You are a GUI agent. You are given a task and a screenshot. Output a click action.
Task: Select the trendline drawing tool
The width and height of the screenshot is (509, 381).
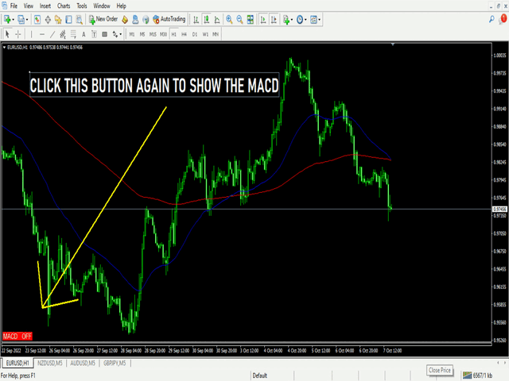(x=52, y=34)
